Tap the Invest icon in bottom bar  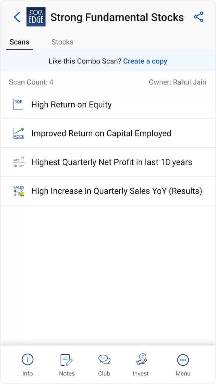coord(141,363)
